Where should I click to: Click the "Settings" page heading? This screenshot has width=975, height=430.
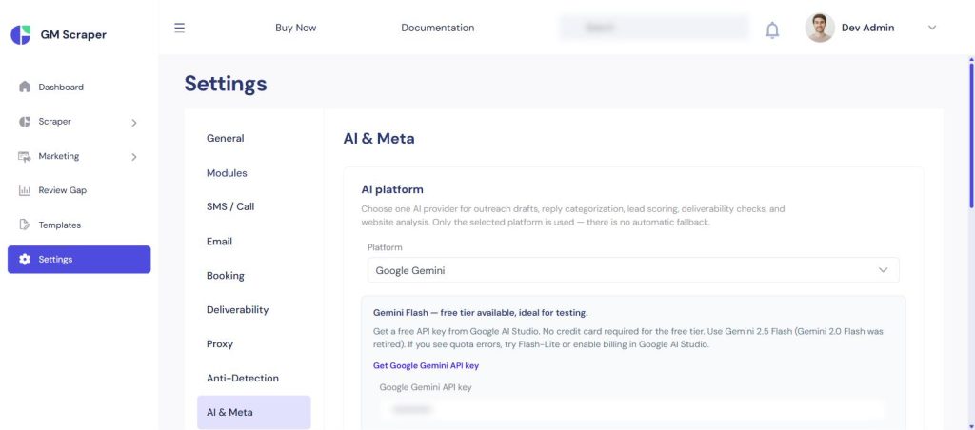click(226, 84)
